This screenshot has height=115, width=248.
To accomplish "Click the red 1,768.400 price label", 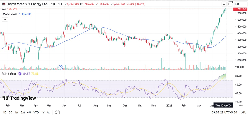I will pyautogui.click(x=240, y=9).
